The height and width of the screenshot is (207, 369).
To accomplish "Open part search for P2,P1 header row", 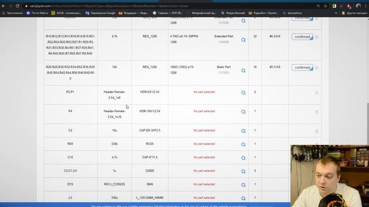I will [x=243, y=93].
